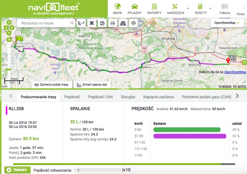The height and width of the screenshot is (174, 247).
Task: Toggle Zamknij widok trasy eye button
Action: [x=52, y=85]
